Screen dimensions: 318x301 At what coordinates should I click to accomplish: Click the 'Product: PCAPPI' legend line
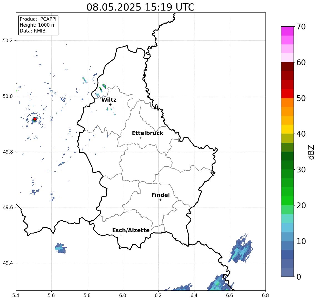pos(38,19)
